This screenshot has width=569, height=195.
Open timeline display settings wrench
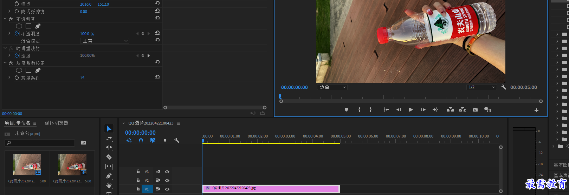click(177, 140)
